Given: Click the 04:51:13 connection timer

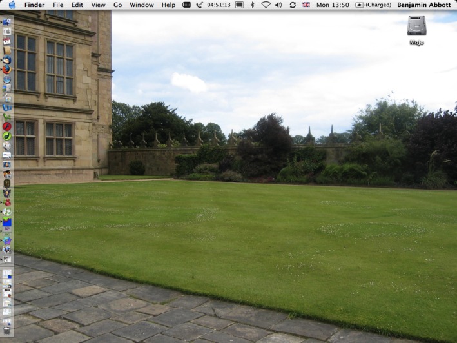Looking at the screenshot, I should (219, 5).
